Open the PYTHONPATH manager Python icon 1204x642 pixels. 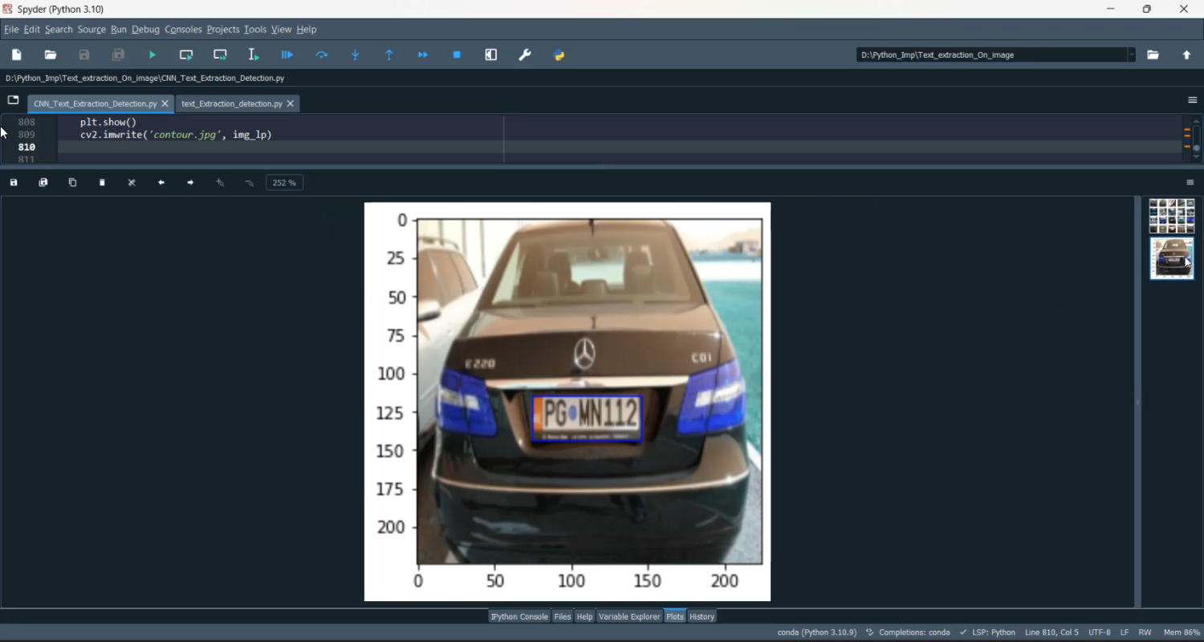click(559, 55)
